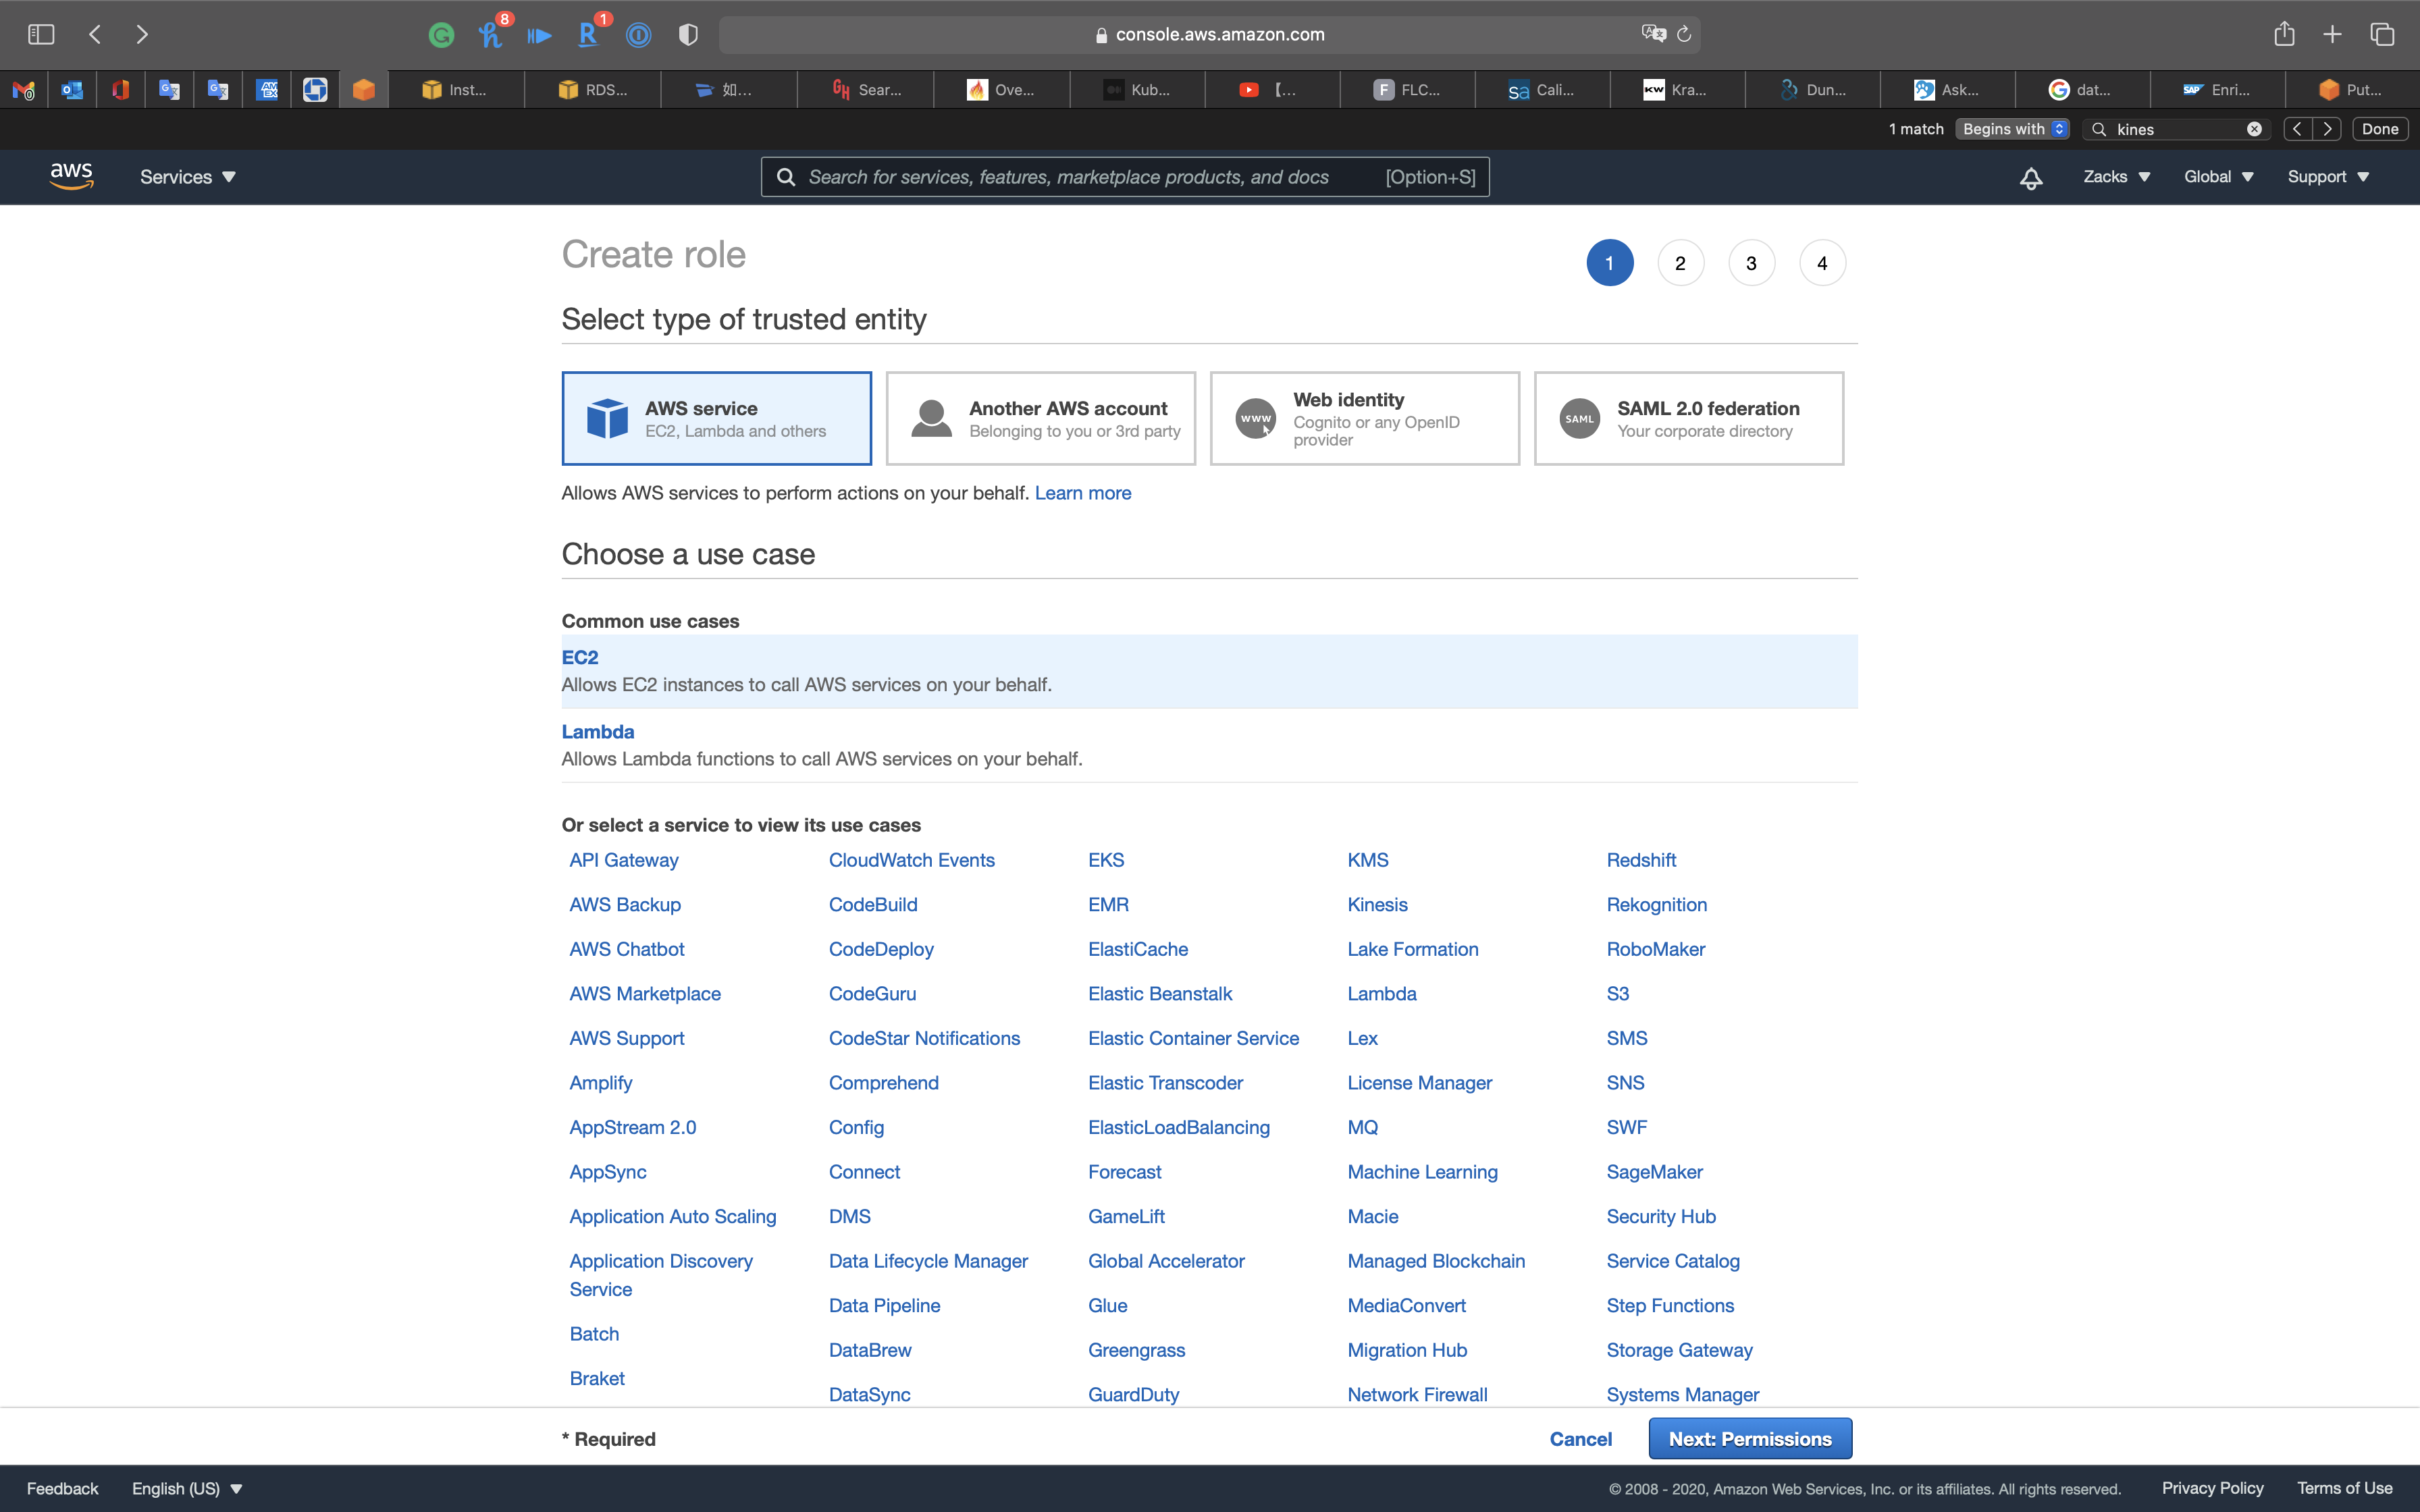This screenshot has width=2420, height=1512.
Task: Open the Kinesis service link
Action: pyautogui.click(x=1377, y=904)
